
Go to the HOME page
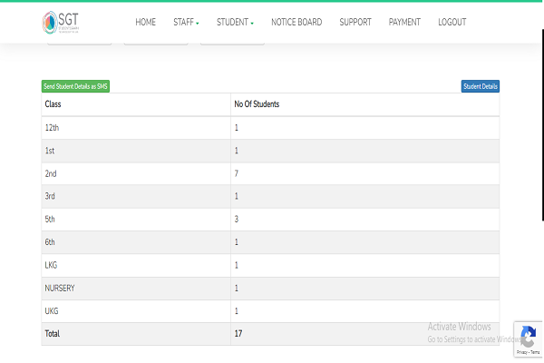tap(145, 23)
